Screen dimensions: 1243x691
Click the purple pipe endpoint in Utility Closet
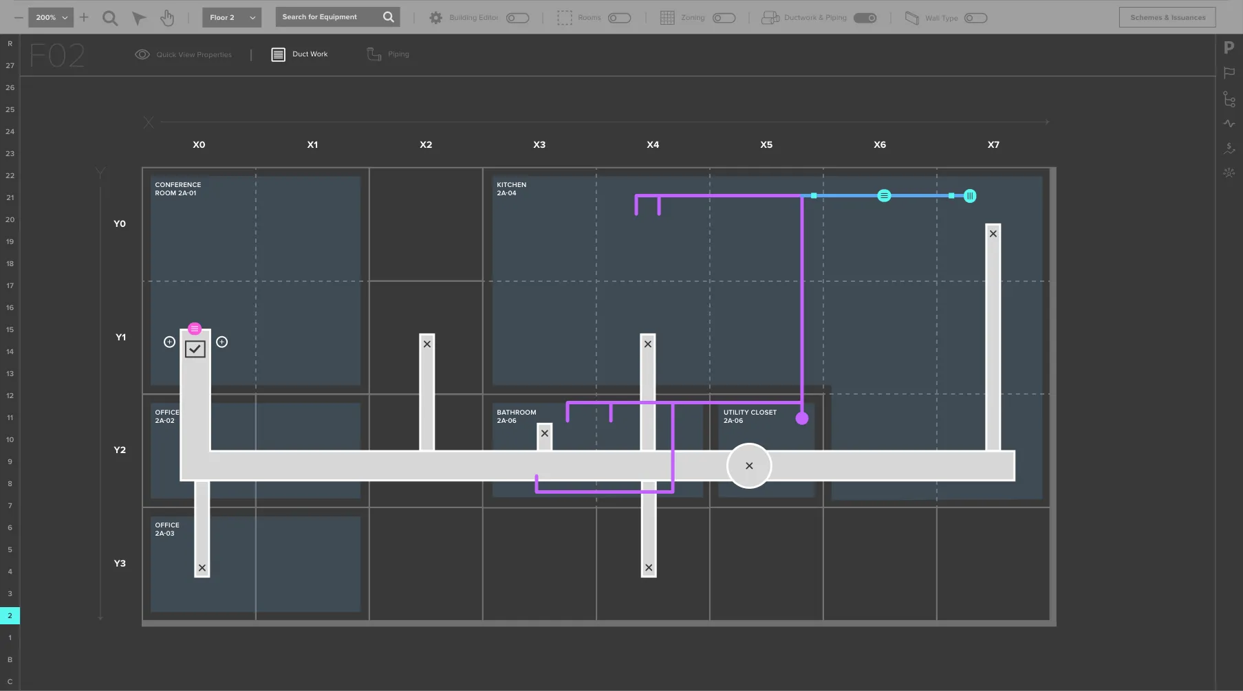[802, 418]
